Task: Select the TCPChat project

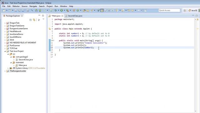Action: point(13,48)
